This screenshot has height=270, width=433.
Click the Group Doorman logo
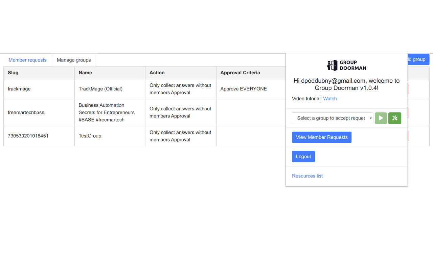pos(347,65)
